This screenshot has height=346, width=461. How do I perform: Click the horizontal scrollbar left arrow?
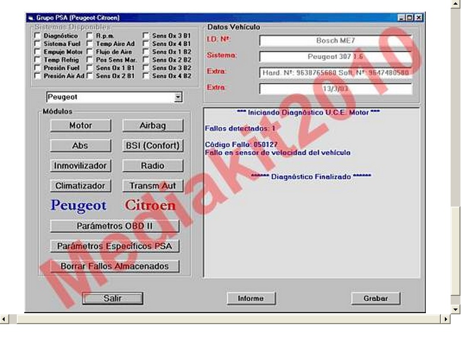4,319
